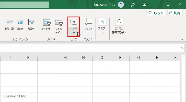Select column S header
The width and height of the screenshot is (186, 102).
173,58
